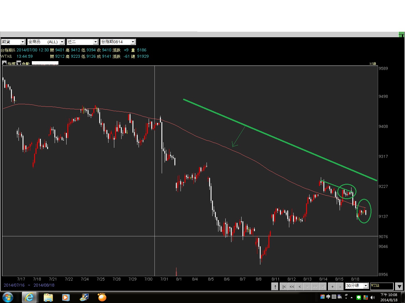Step chart forward with > button
405x303 pixels.
click(307, 286)
